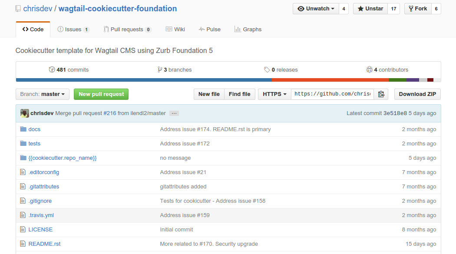Click the .gitignore file icon
Screen dimensions: 456x254
(x=23, y=201)
